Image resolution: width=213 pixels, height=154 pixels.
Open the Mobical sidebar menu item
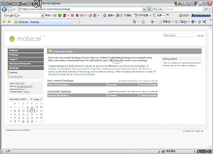[x=26, y=50]
